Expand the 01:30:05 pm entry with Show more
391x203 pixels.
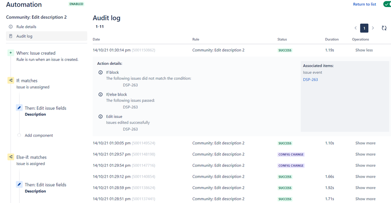[365, 143]
